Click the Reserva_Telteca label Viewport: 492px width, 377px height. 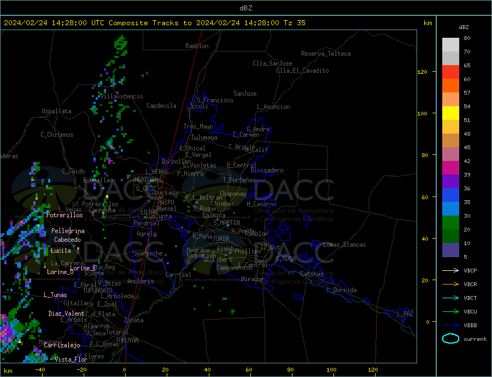(326, 54)
